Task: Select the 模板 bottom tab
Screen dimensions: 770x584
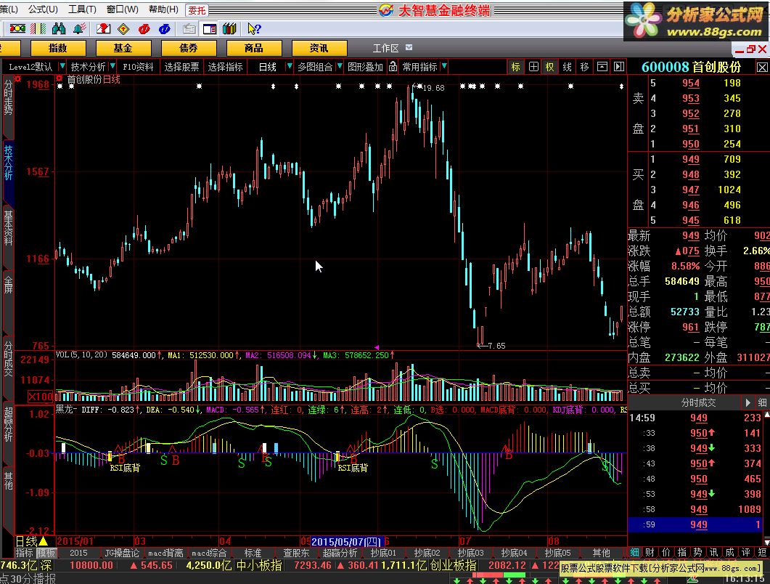Action: click(46, 553)
